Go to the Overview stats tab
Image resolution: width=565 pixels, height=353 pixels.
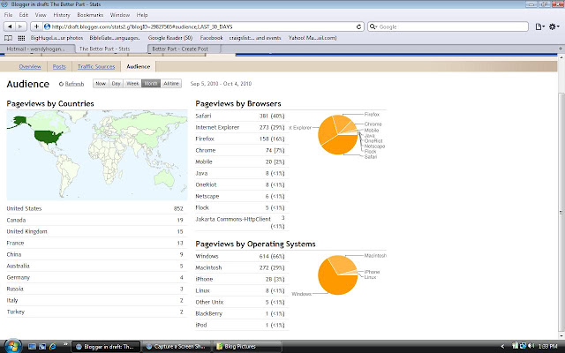(x=30, y=67)
